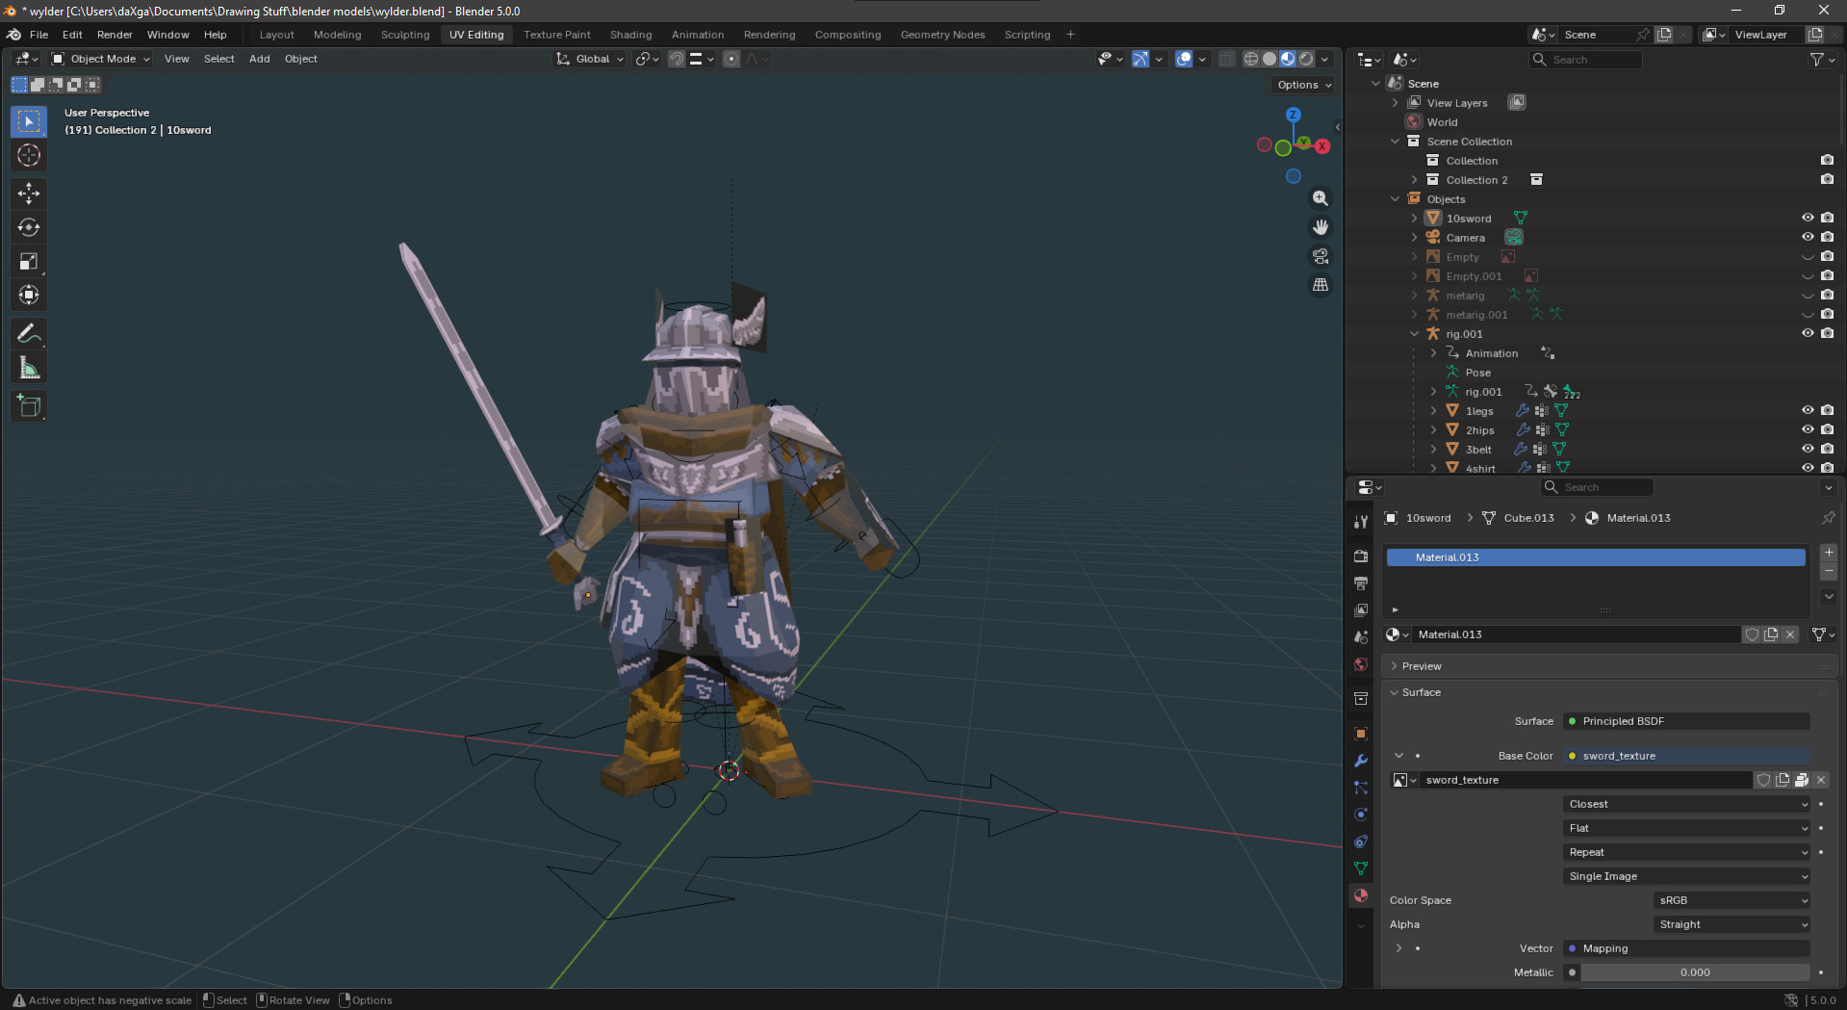
Task: Select the Rotate tool
Action: tap(29, 228)
